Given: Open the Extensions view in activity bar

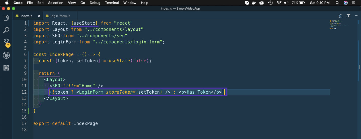Looking at the screenshot, I should pyautogui.click(x=6, y=67).
